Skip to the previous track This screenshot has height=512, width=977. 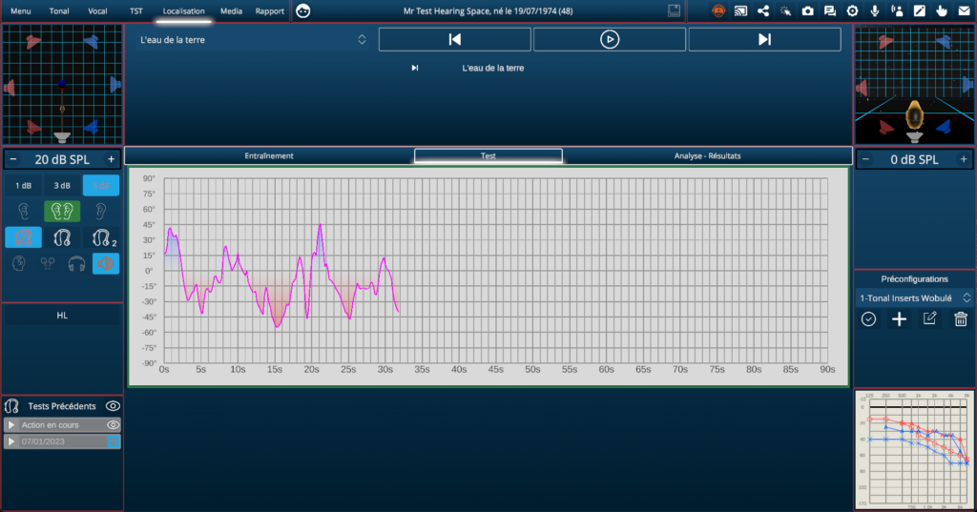tap(455, 39)
